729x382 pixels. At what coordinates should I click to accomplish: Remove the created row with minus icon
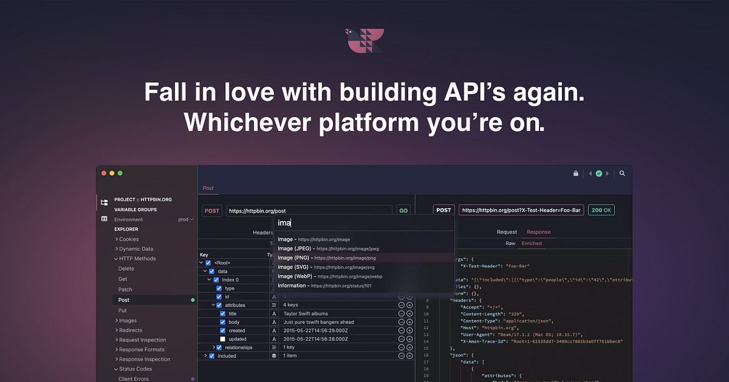pyautogui.click(x=401, y=330)
